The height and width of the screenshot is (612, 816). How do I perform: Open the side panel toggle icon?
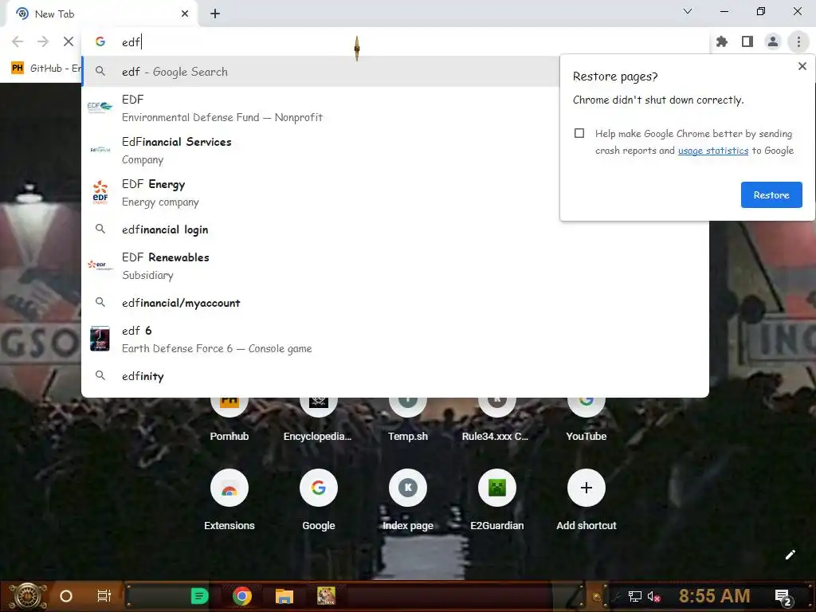[x=747, y=41]
